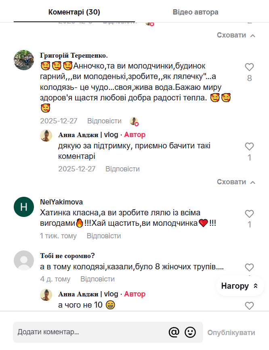Viewport: 269px width, 350px height.
Task: Collapse replies under Григорій Терещенко's comment
Action: (x=236, y=182)
